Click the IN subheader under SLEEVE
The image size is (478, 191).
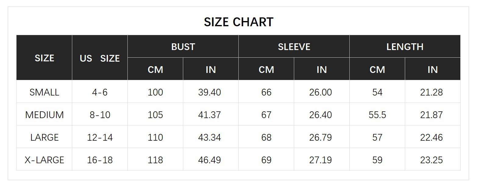point(322,70)
